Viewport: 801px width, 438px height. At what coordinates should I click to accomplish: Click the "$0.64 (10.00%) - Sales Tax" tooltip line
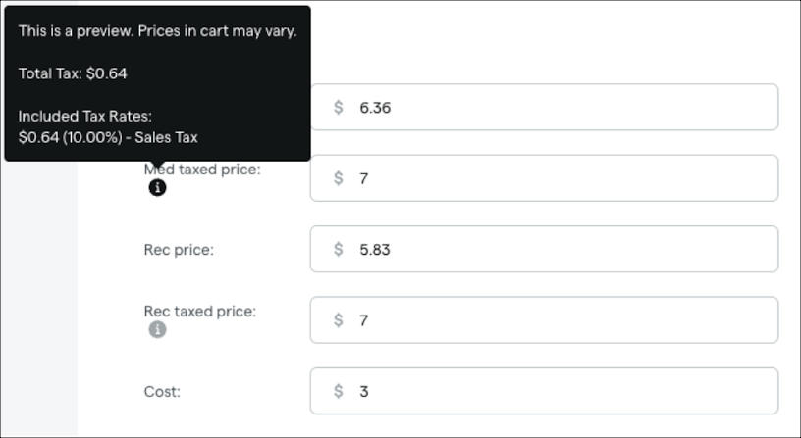coord(108,138)
